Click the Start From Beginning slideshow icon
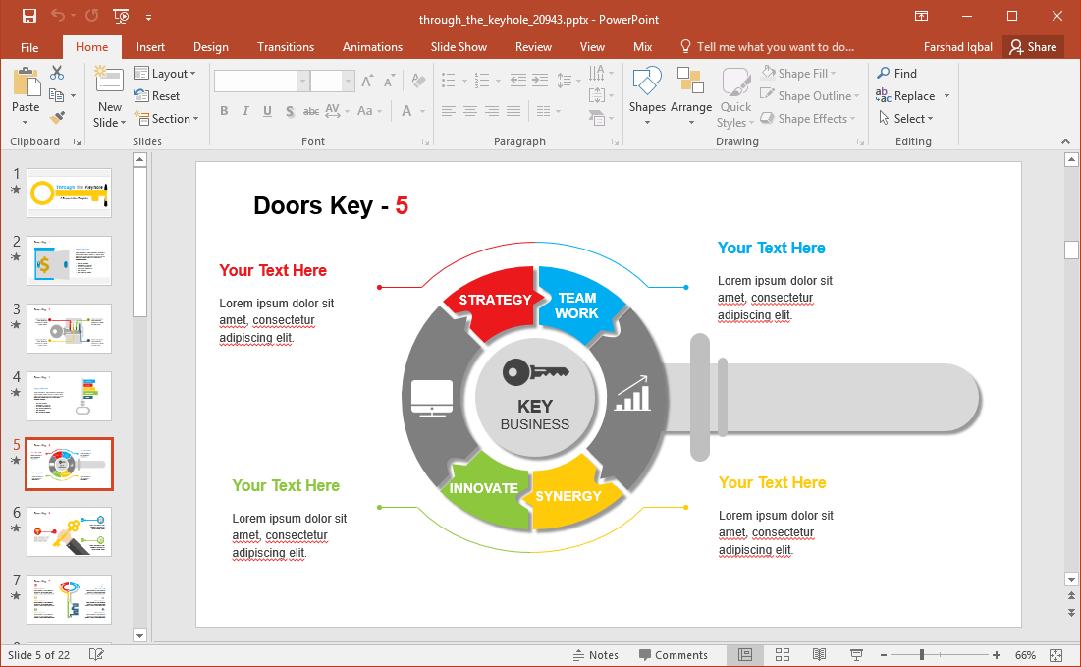The height and width of the screenshot is (667, 1081). pos(121,17)
